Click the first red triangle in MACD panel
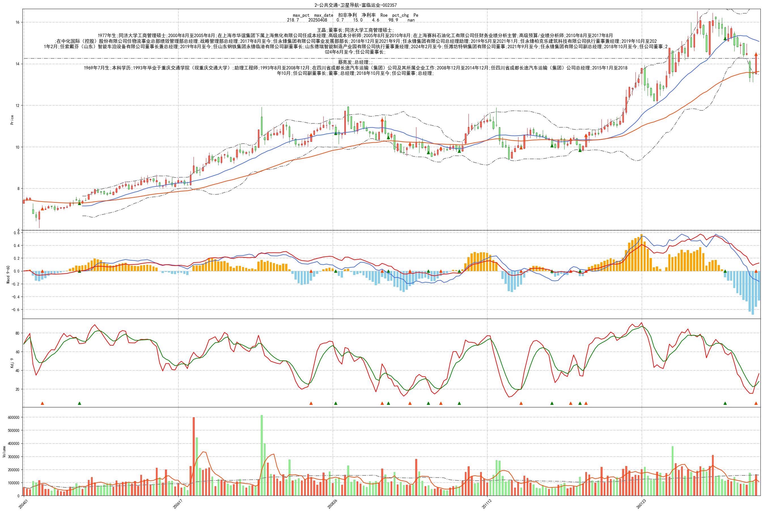The width and height of the screenshot is (763, 512). click(x=42, y=271)
